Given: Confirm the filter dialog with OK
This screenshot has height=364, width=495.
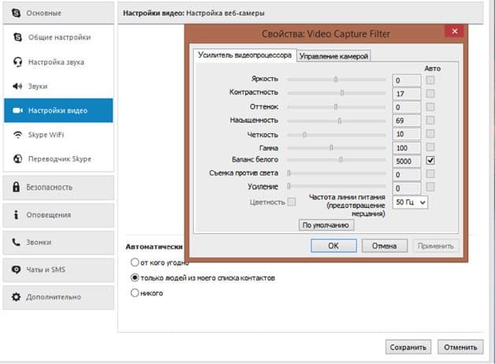Looking at the screenshot, I should pos(333,246).
